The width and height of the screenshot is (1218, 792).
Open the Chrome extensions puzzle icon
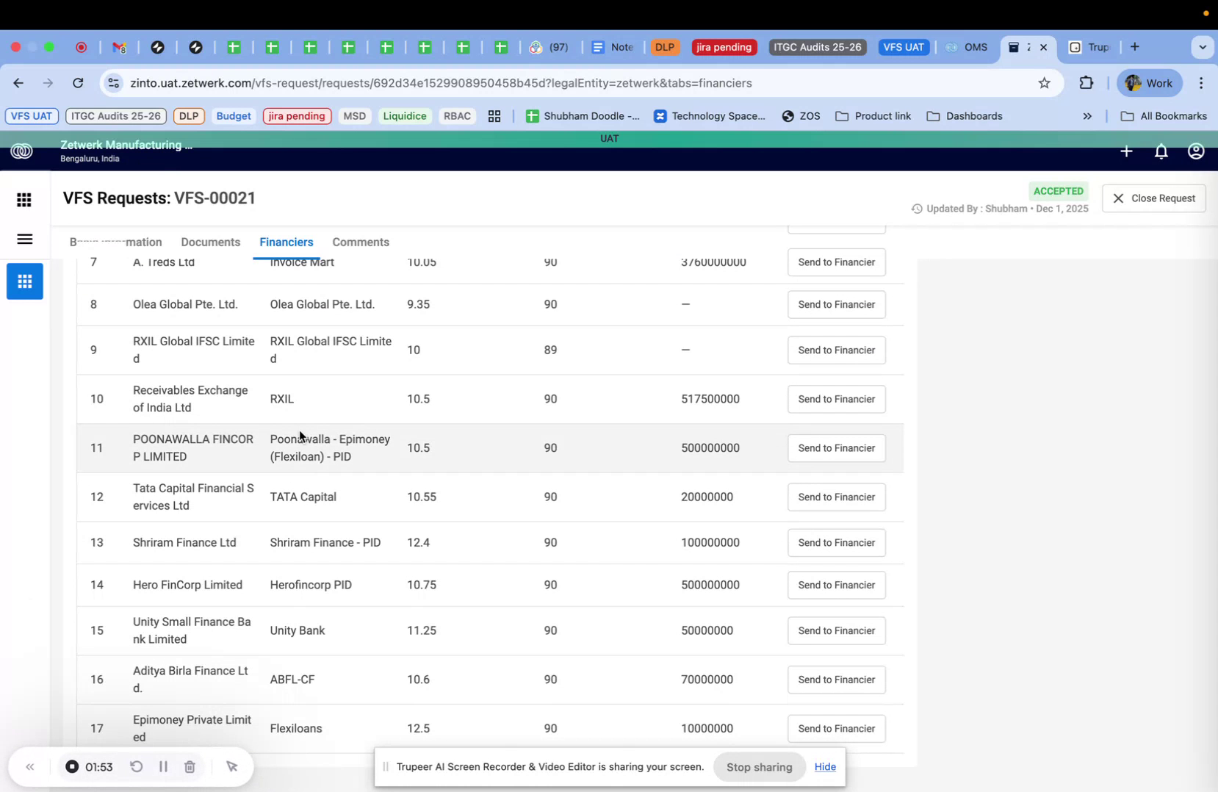coord(1087,82)
